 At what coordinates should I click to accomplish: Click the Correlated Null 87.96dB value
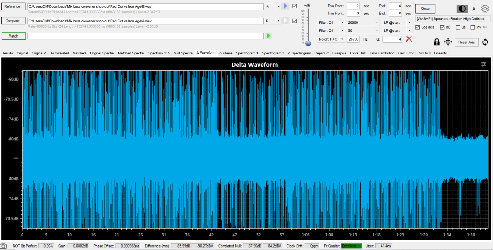(253, 246)
